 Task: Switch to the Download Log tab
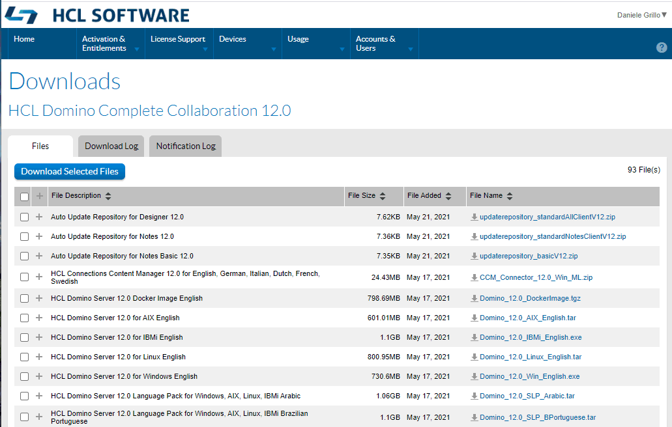pyautogui.click(x=111, y=146)
